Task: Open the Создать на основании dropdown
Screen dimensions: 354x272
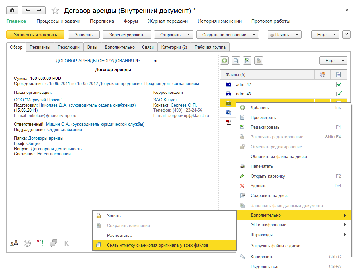Action: pos(228,35)
